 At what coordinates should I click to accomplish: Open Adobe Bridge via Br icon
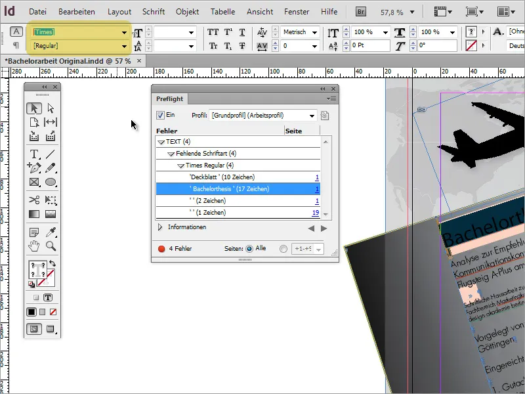point(360,12)
